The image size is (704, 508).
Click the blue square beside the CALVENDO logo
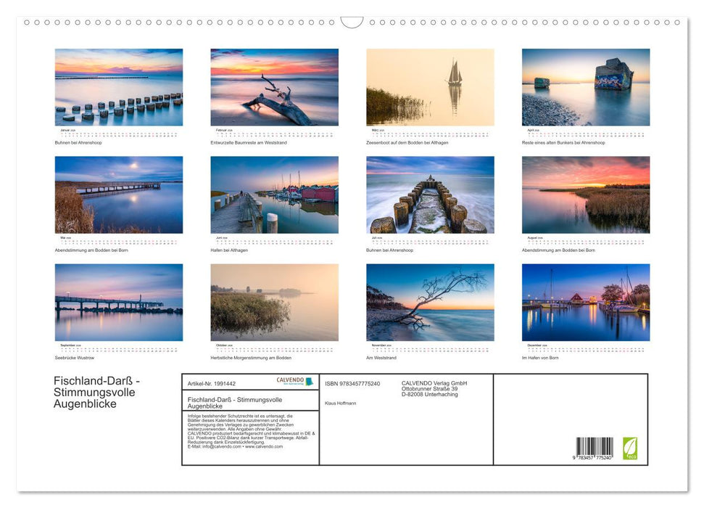(310, 382)
